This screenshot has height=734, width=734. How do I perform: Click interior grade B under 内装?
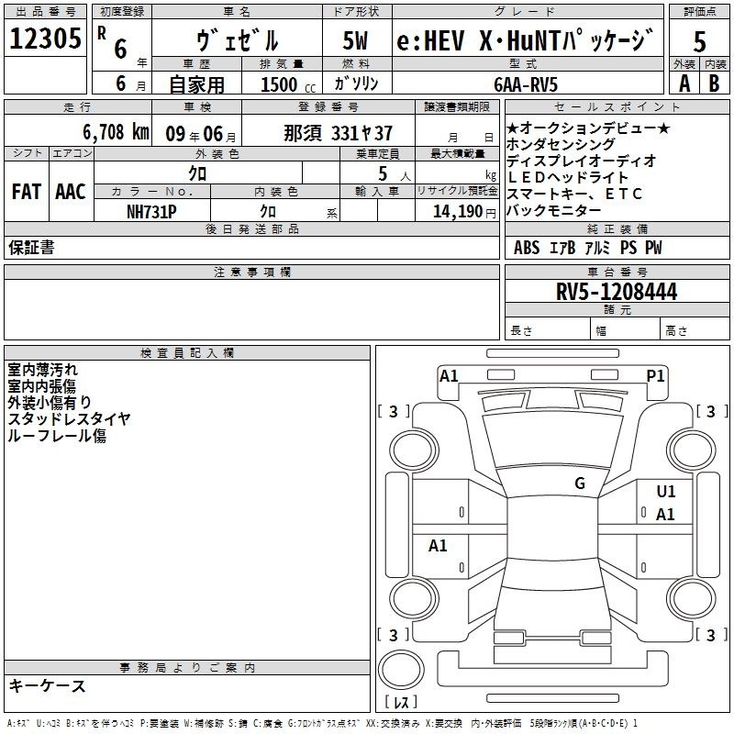pyautogui.click(x=714, y=83)
